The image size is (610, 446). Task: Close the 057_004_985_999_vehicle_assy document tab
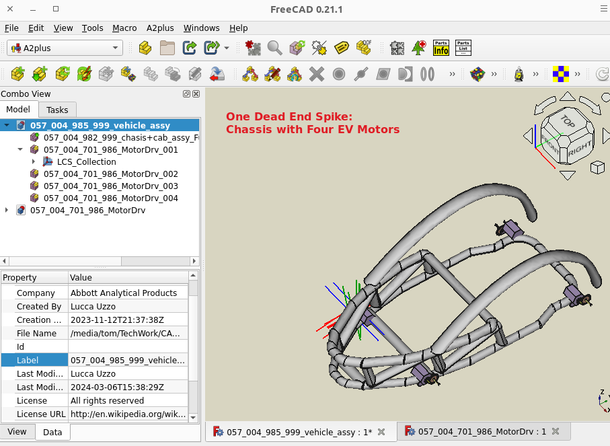(x=381, y=432)
